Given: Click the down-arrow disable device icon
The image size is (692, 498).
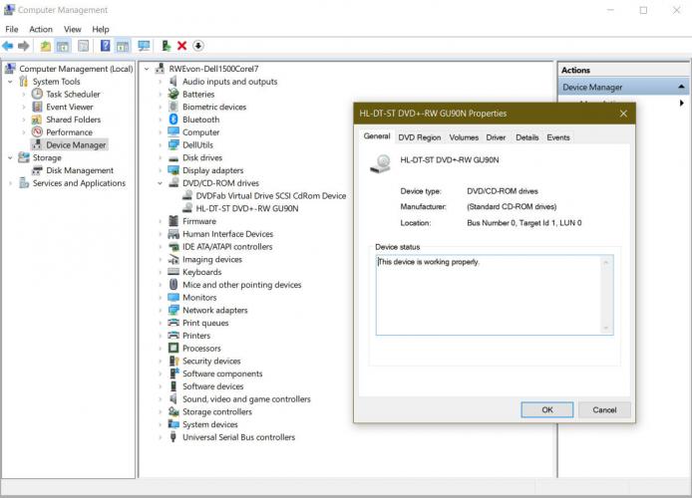Looking at the screenshot, I should pyautogui.click(x=198, y=46).
